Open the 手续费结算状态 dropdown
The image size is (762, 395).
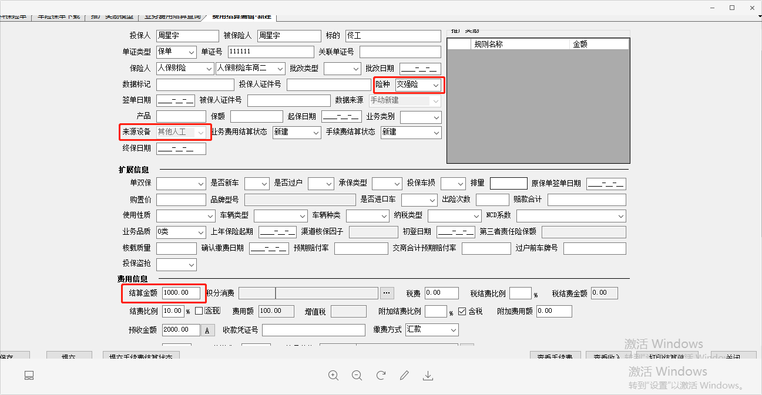coord(411,132)
